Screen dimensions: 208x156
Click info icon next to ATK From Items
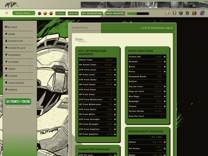[115, 80]
